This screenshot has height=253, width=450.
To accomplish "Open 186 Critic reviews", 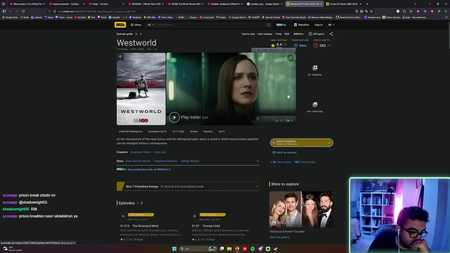I will [x=304, y=162].
